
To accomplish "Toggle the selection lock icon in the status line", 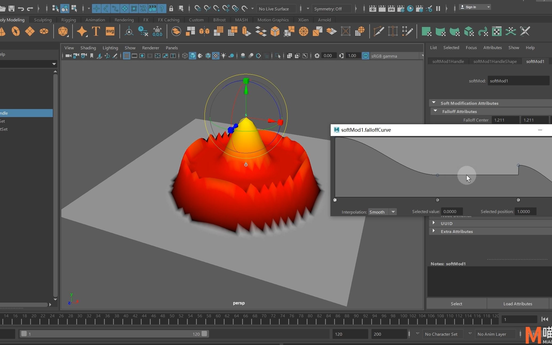I will point(171,9).
